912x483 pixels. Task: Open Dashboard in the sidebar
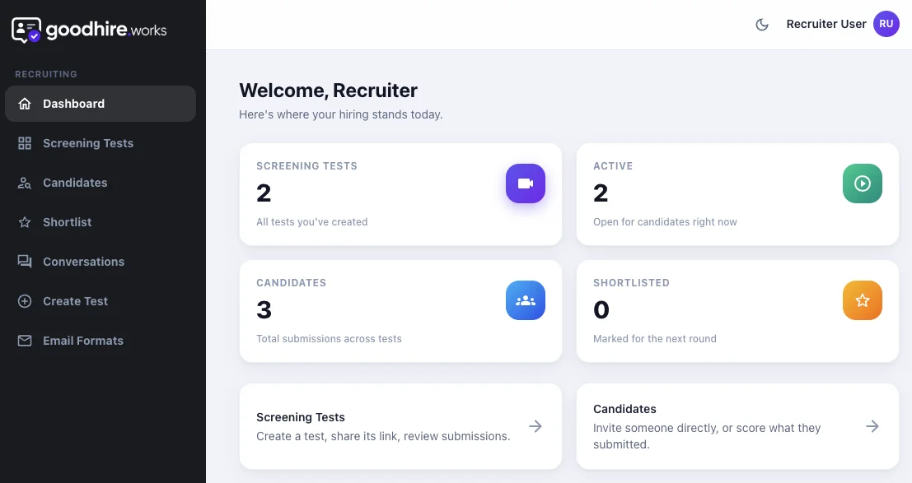click(101, 104)
